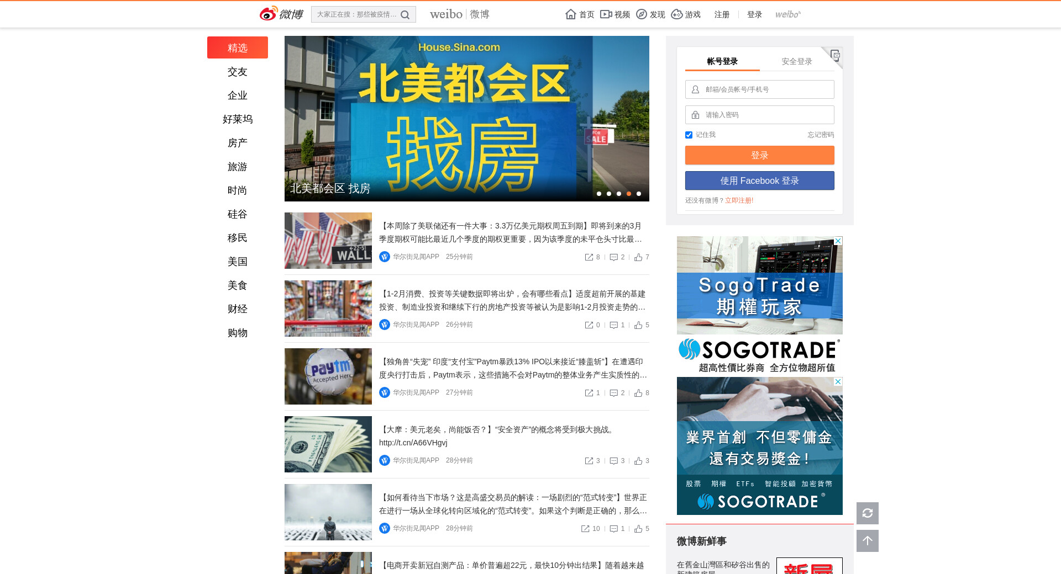Click 使用 Facebook 登录 button
Image resolution: width=1061 pixels, height=574 pixels.
point(759,180)
